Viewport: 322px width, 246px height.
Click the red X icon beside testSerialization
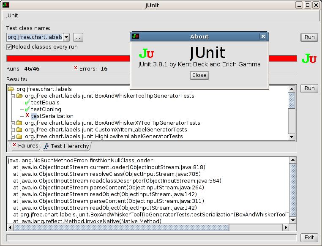(27, 115)
